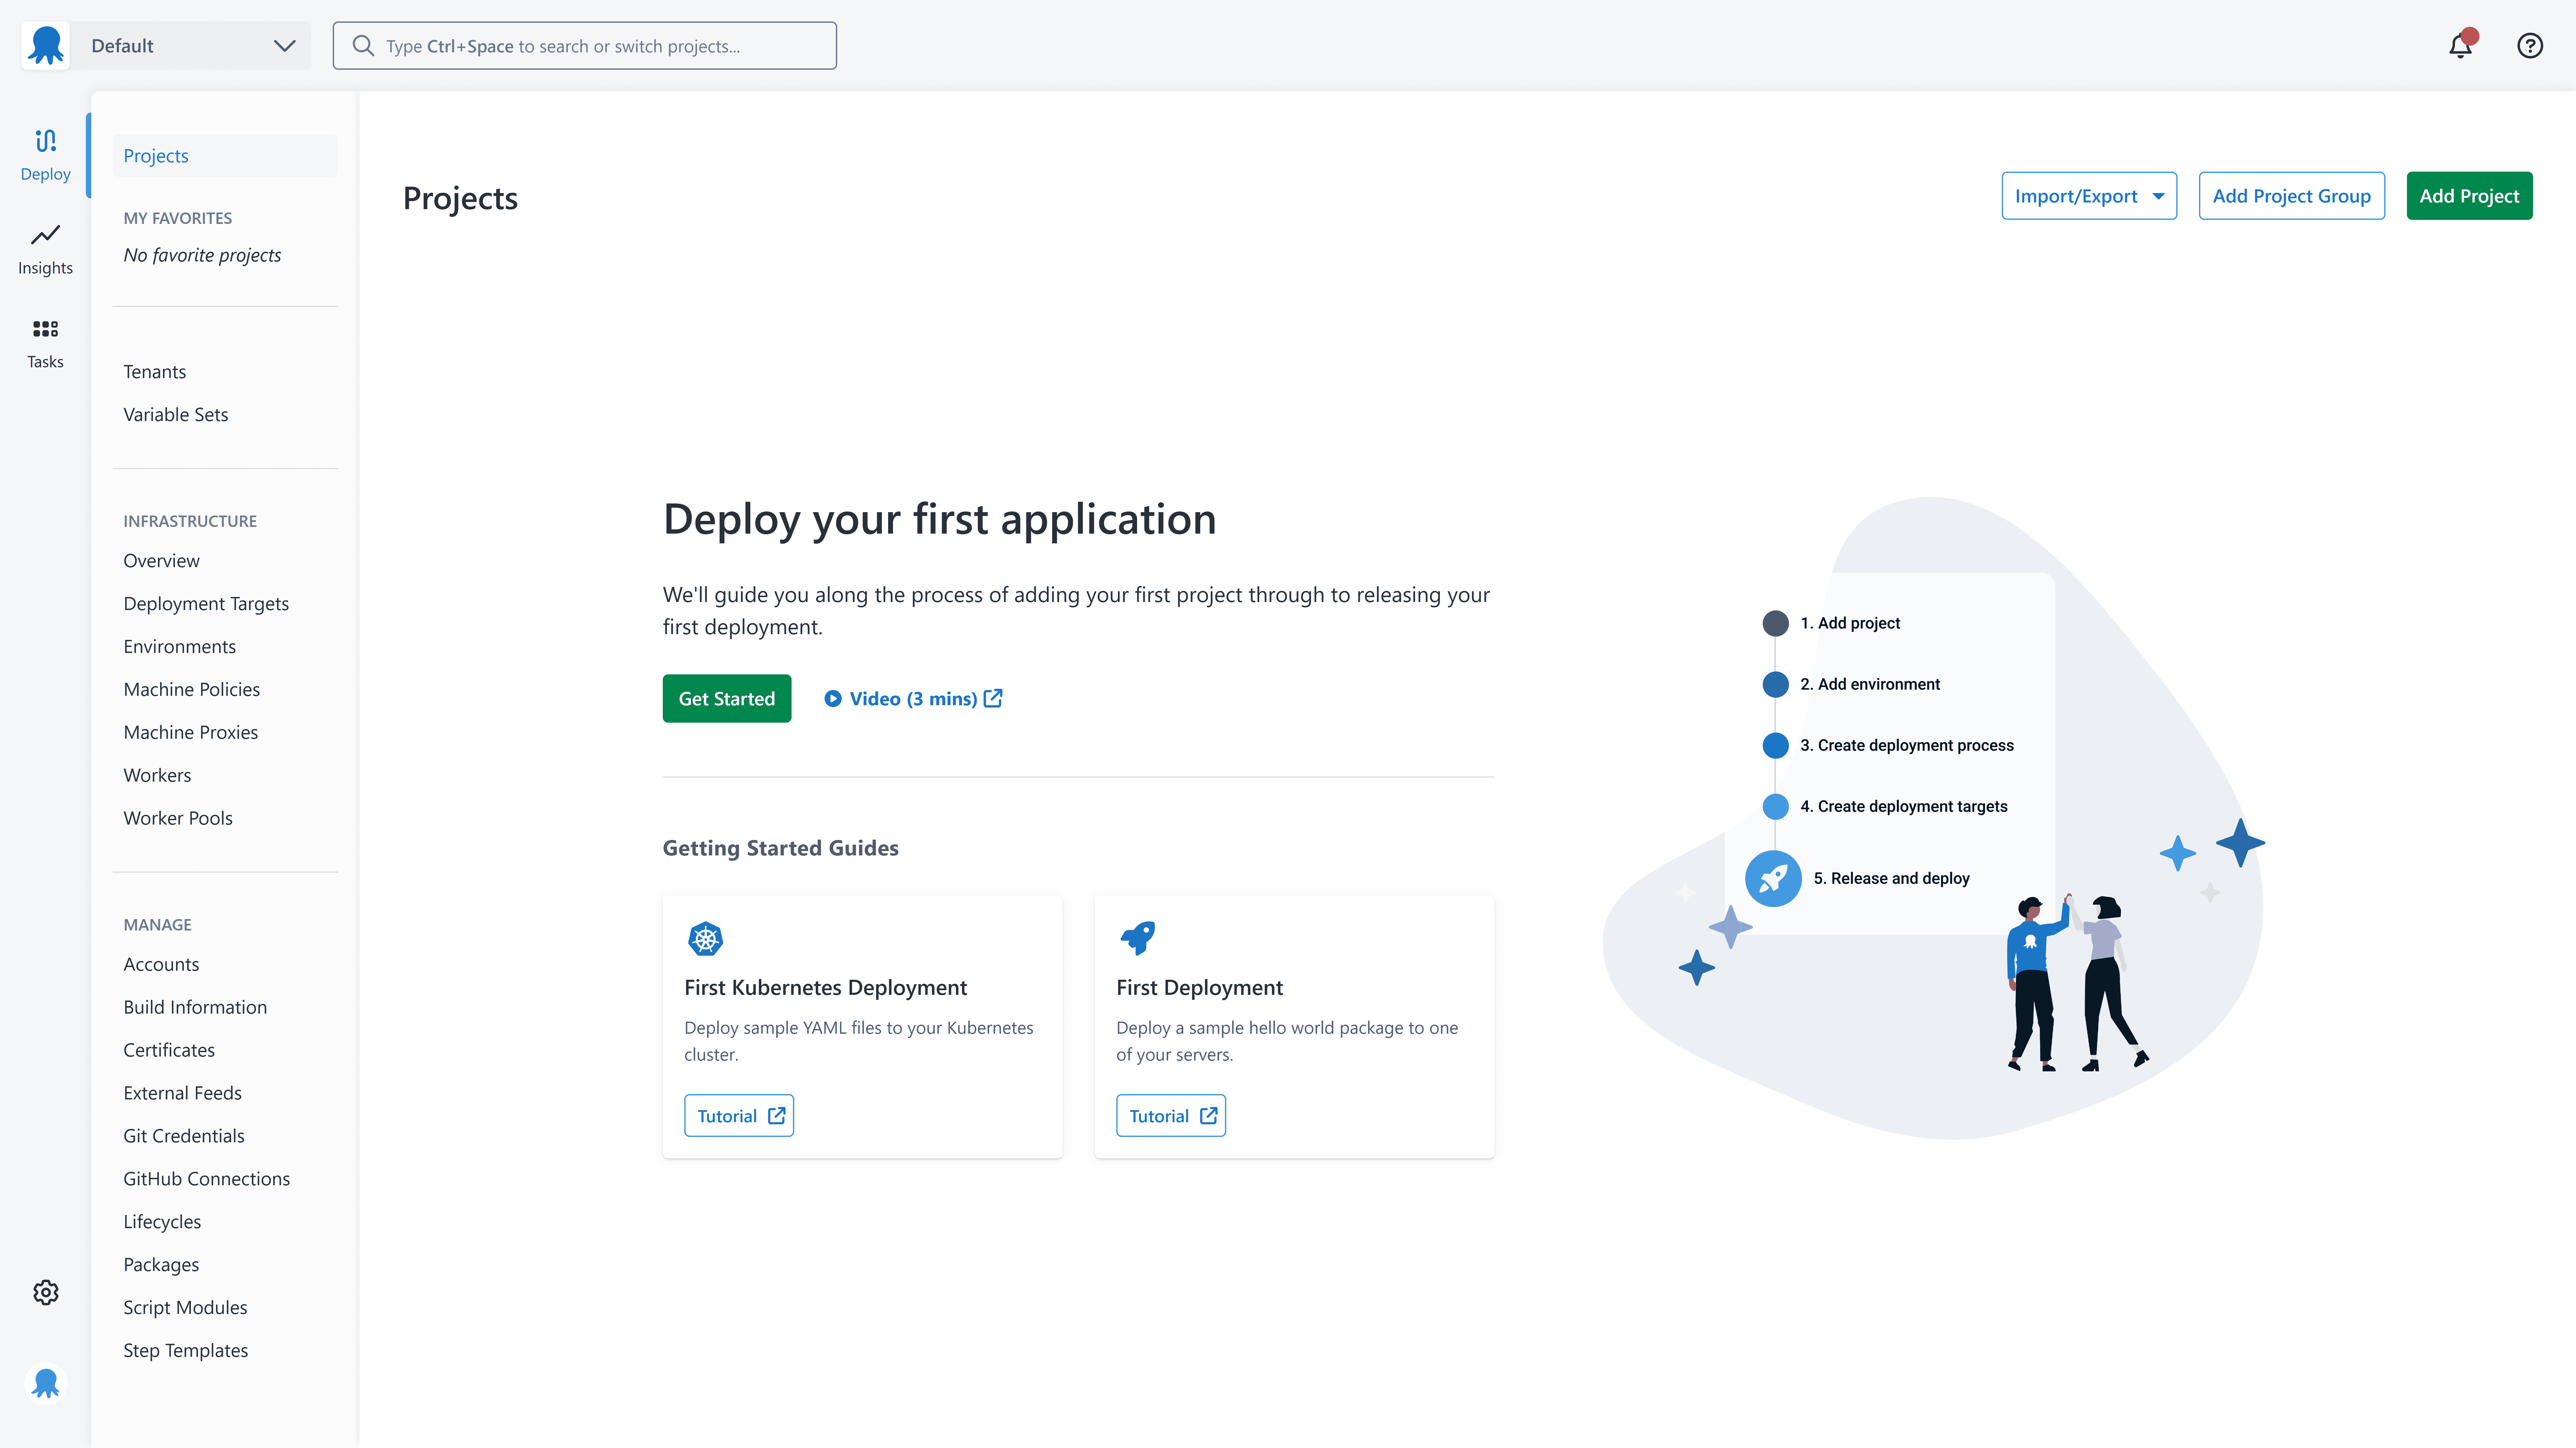Open the First Deployment Tutorial
This screenshot has height=1448, width=2576.
pyautogui.click(x=1171, y=1115)
